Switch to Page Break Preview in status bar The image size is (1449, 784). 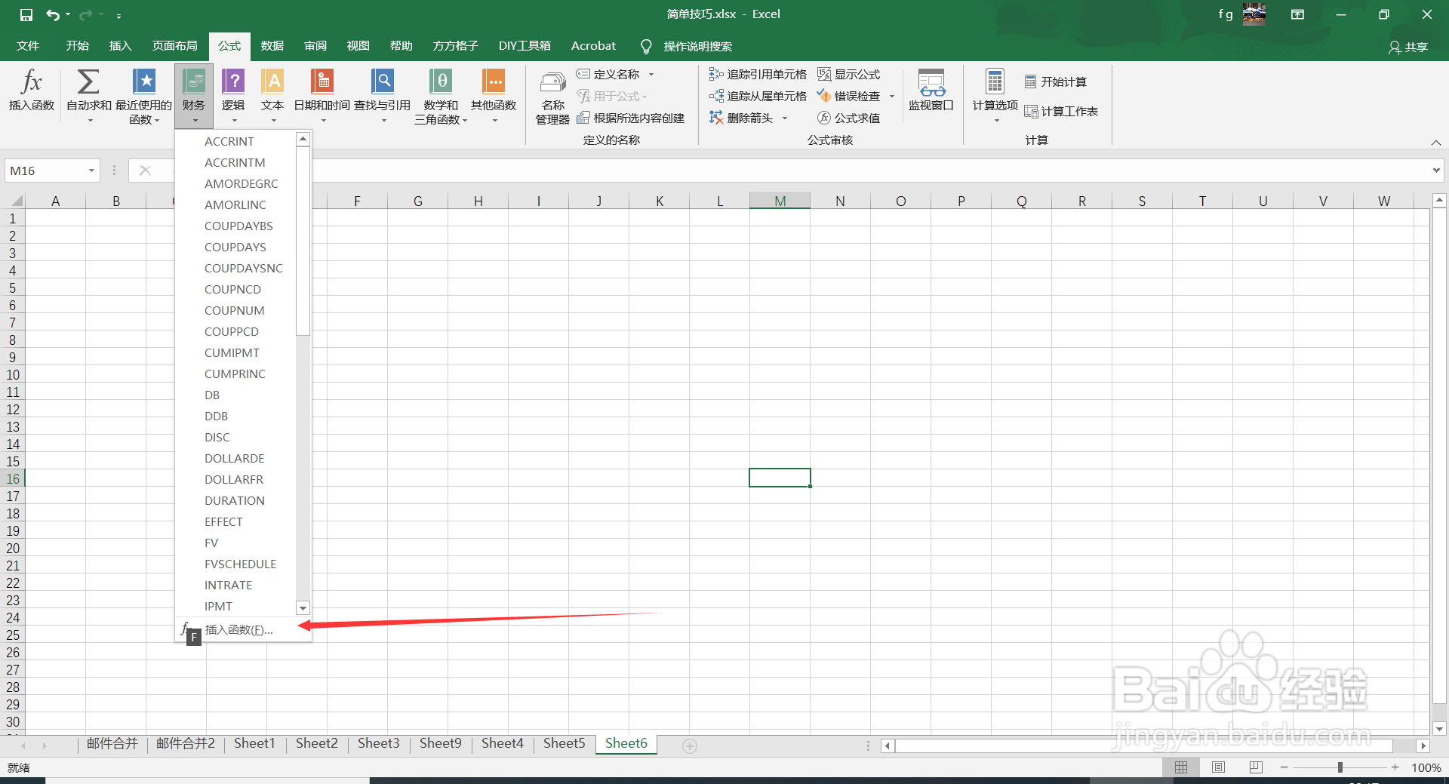[x=1256, y=767]
